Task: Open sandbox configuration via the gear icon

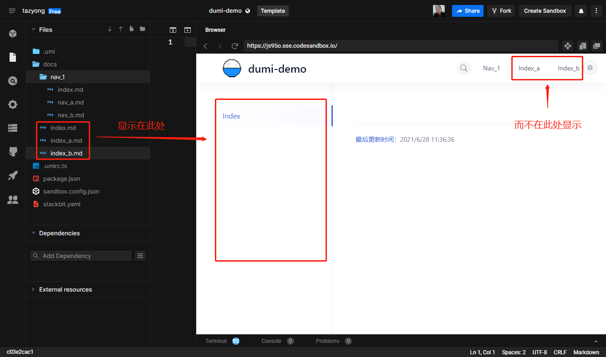Action: click(12, 104)
